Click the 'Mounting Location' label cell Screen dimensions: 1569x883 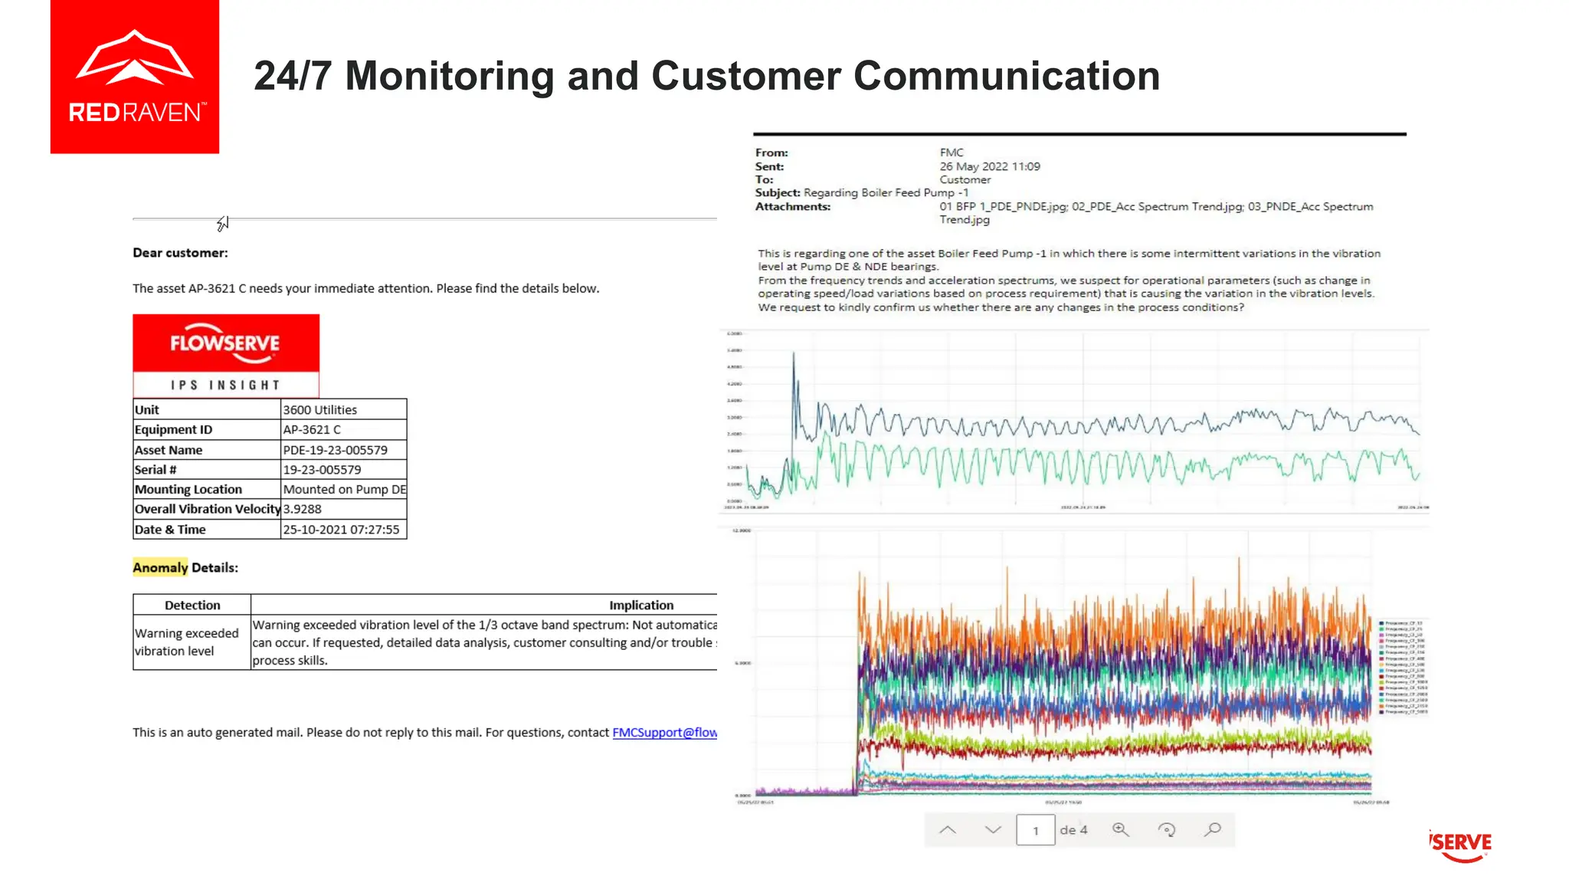tap(207, 490)
